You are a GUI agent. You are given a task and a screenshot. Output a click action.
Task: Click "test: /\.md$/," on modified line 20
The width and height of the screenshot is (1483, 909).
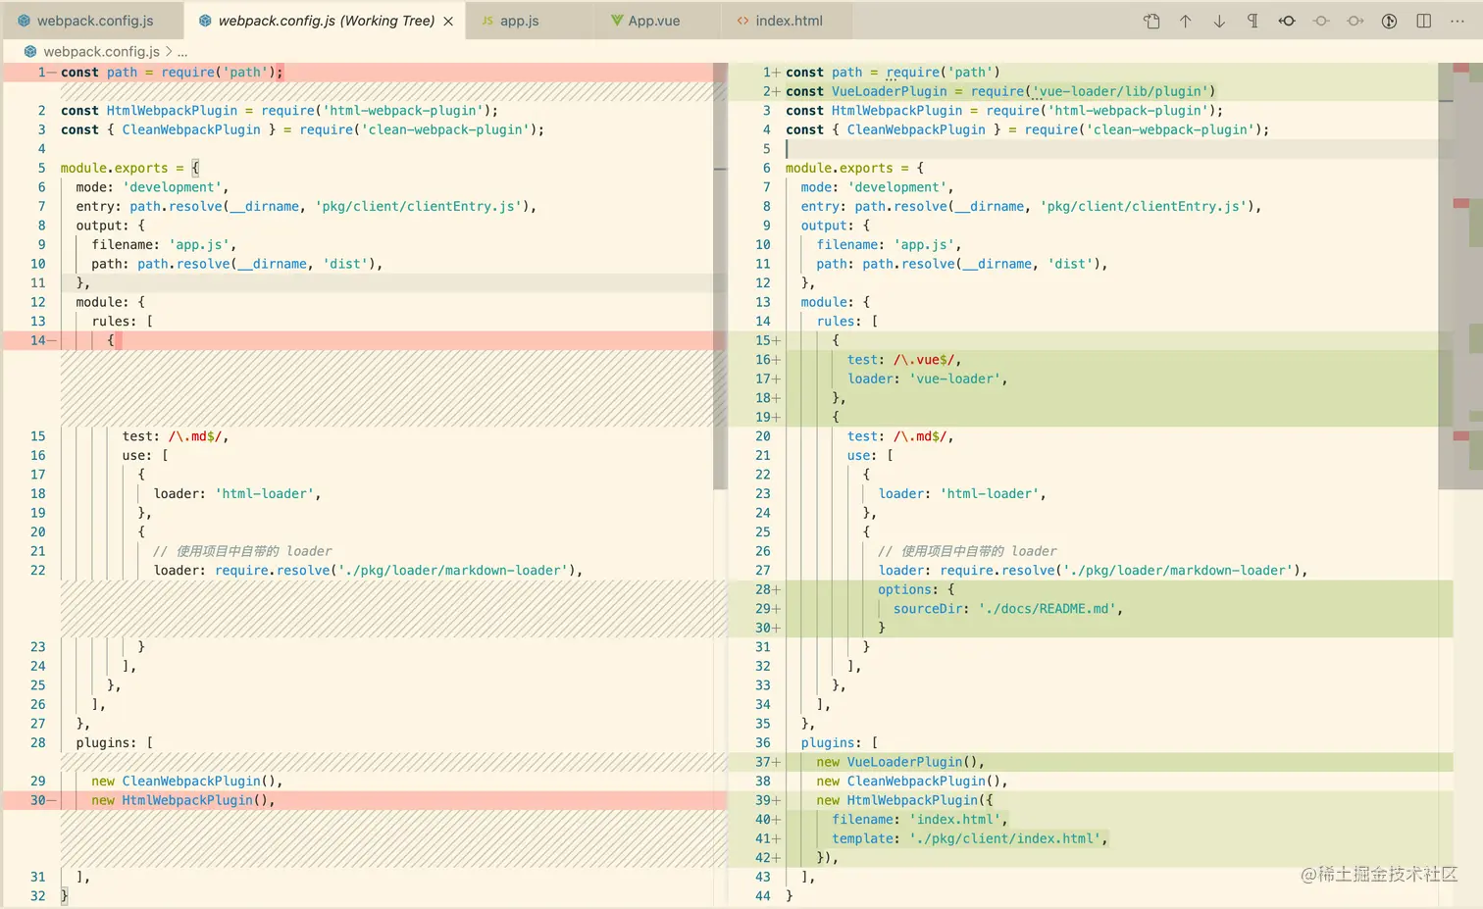coord(900,436)
